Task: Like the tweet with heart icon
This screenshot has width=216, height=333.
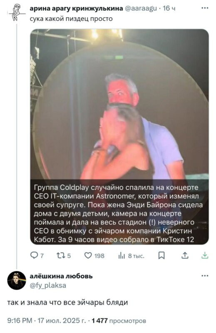Action: click(x=88, y=255)
